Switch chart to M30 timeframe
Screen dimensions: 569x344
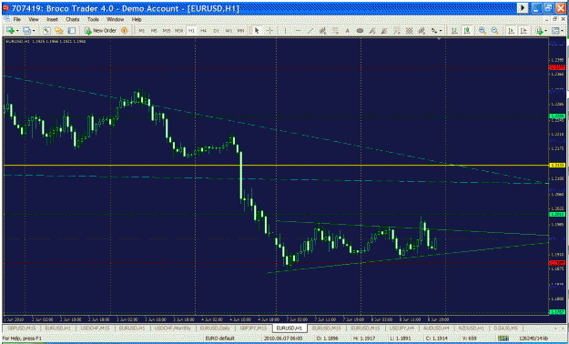pos(178,31)
